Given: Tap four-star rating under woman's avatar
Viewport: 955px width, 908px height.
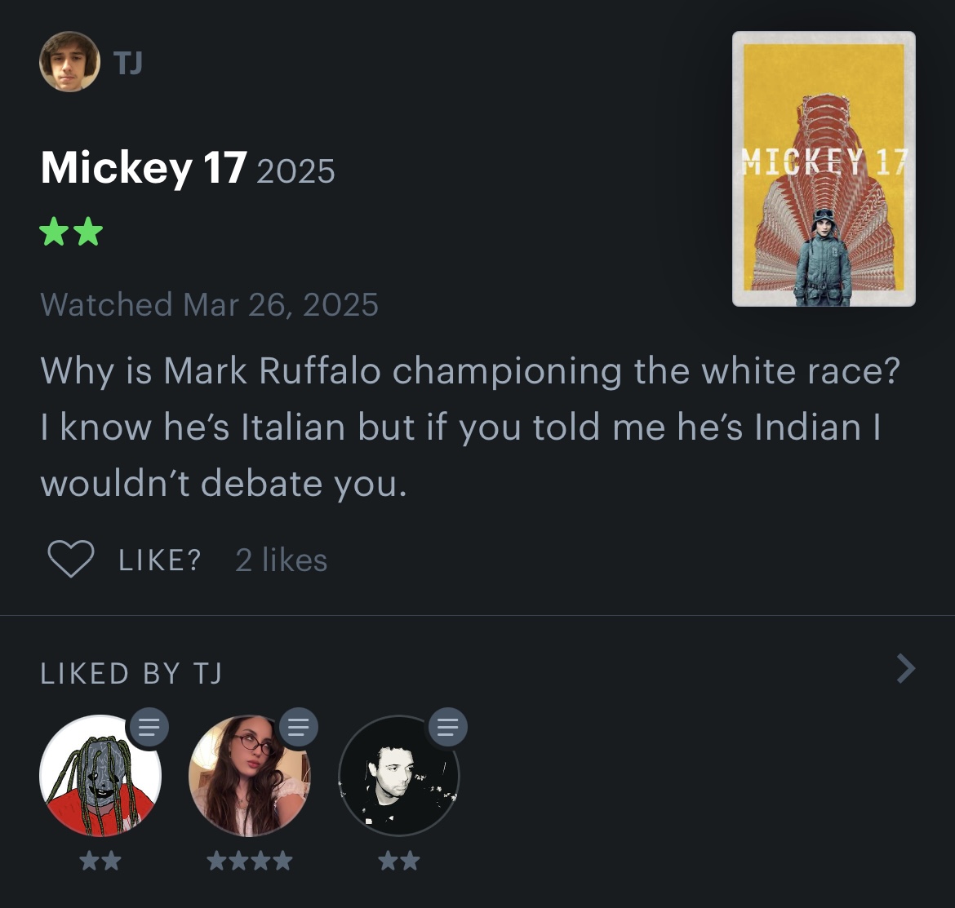Looking at the screenshot, I should (250, 861).
